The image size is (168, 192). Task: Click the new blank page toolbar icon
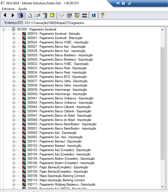(30, 15)
